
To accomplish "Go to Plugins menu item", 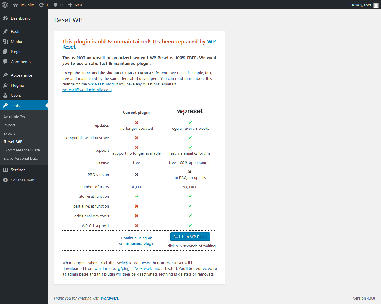I will tap(24, 85).
